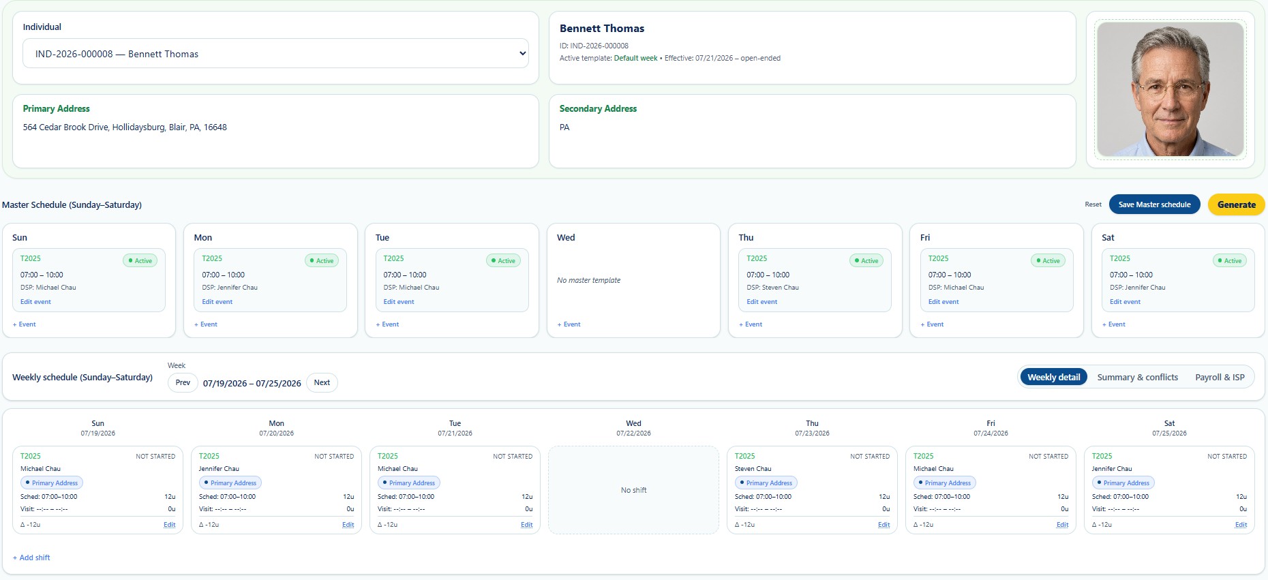The height and width of the screenshot is (580, 1268).
Task: Edit event in Tue master card
Action: [399, 302]
